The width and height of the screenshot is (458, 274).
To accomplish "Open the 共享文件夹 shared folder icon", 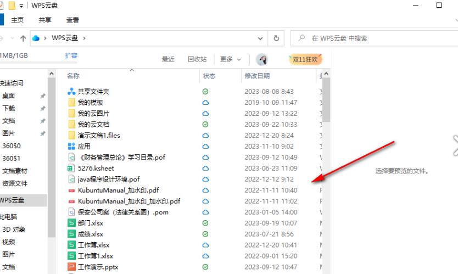I will tap(71, 92).
